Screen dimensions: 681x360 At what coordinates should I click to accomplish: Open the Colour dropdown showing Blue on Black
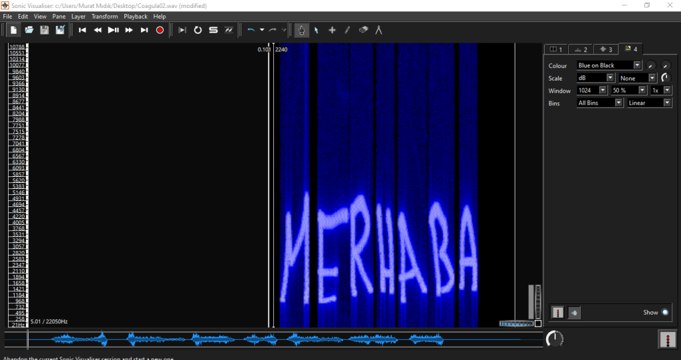[609, 65]
